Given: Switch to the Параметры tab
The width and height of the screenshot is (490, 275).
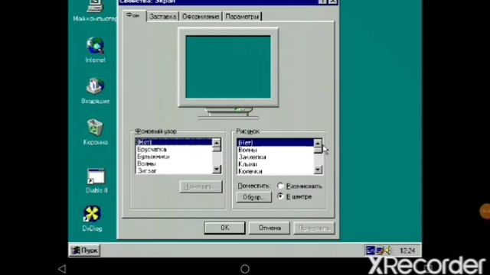Looking at the screenshot, I should pyautogui.click(x=242, y=16).
